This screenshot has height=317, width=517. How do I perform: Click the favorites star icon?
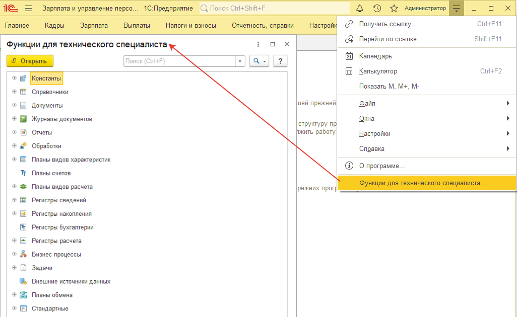tap(394, 9)
